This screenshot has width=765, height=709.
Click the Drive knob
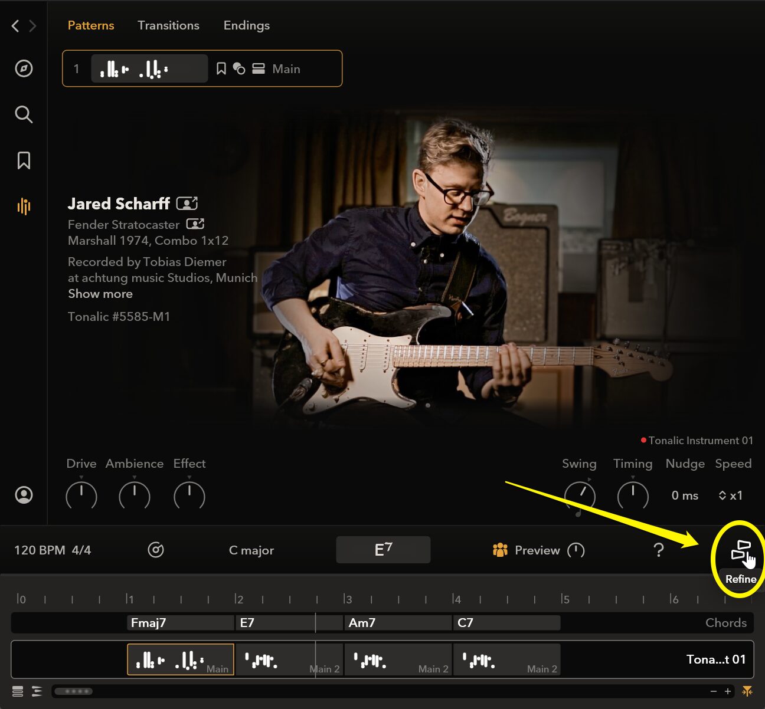pos(81,495)
